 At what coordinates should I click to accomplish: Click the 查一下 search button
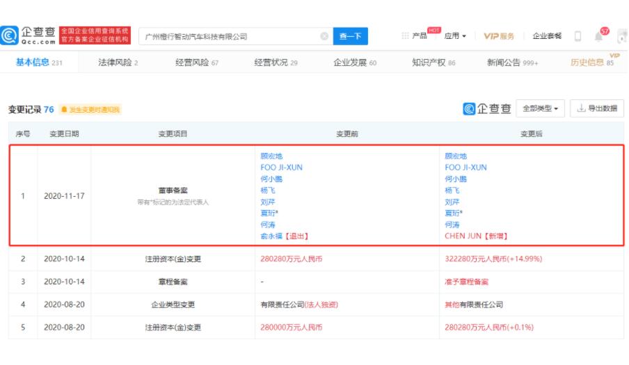(x=350, y=36)
